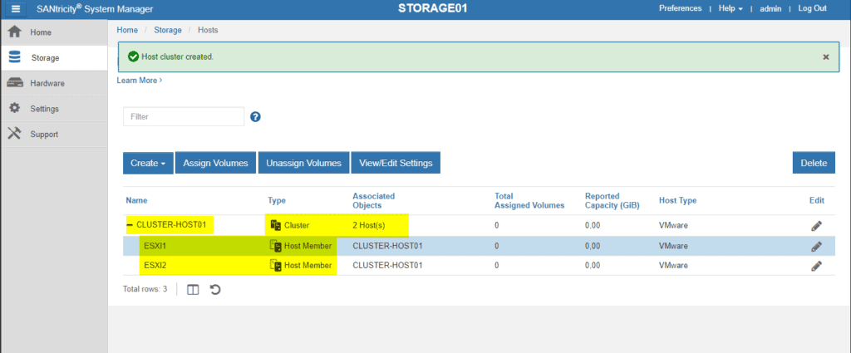
Task: Click the Log Out link
Action: click(813, 8)
